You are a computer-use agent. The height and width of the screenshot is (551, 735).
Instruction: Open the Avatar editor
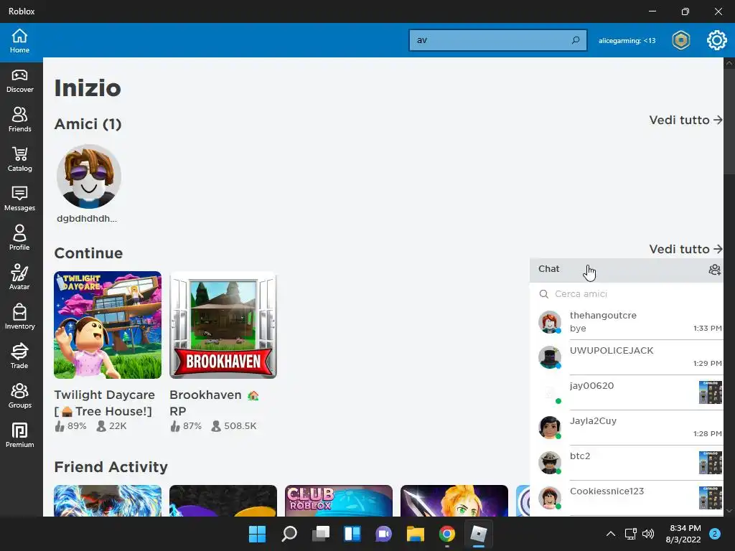coord(19,278)
